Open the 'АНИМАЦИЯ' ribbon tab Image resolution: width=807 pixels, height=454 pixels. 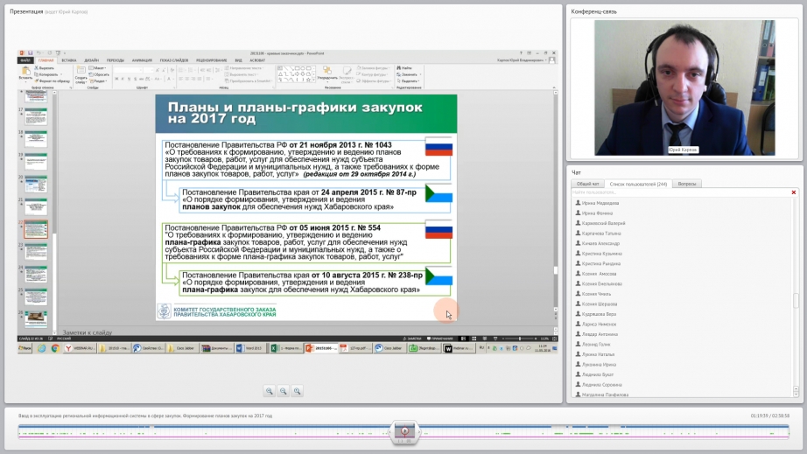pos(142,60)
